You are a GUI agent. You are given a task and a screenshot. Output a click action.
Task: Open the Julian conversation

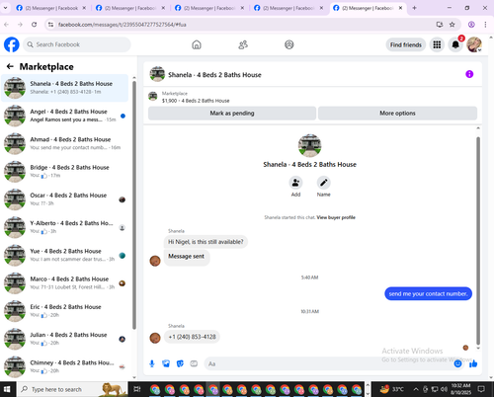[64, 339]
